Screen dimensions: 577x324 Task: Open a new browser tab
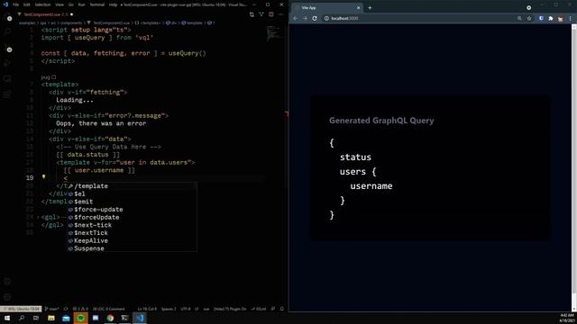click(370, 8)
